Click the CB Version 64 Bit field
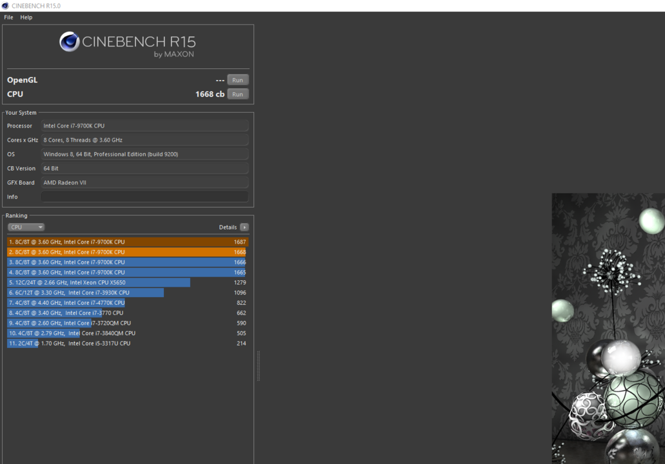665x464 pixels. tap(144, 168)
